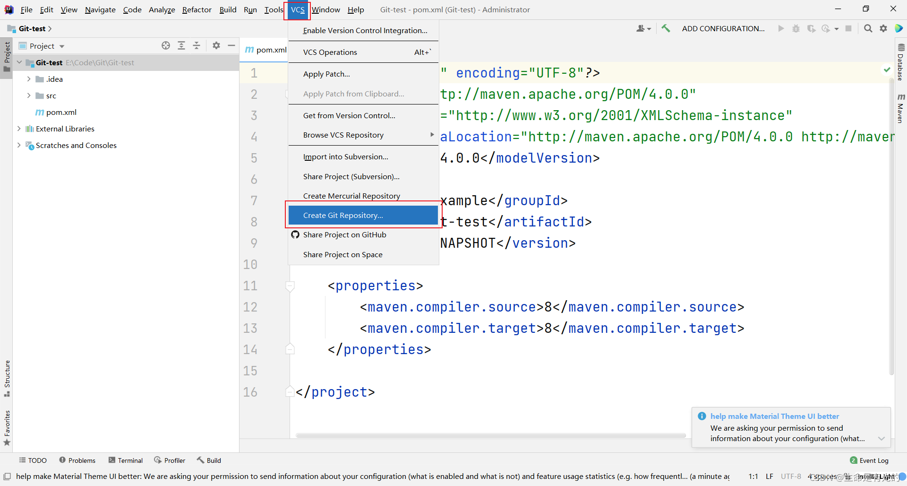Choose VCS Operations menu item
907x486 pixels.
pyautogui.click(x=363, y=52)
